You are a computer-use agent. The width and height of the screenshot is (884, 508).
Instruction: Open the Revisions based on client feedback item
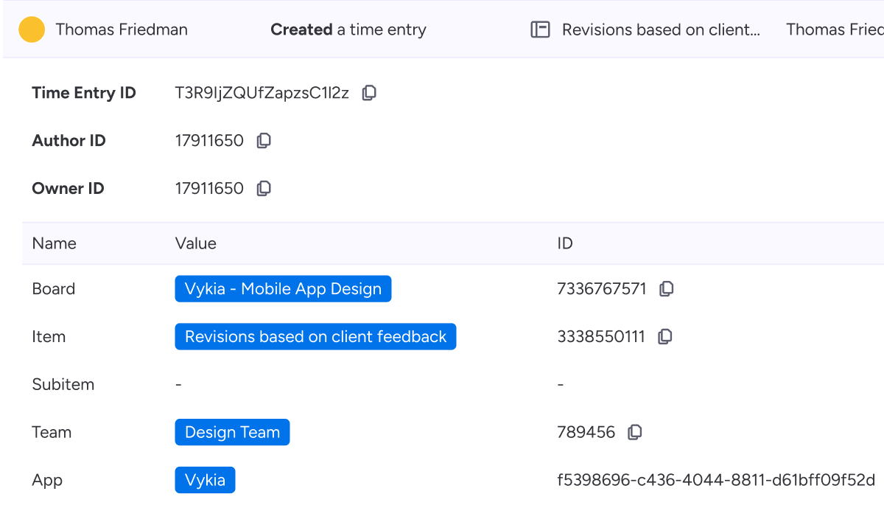pyautogui.click(x=315, y=336)
